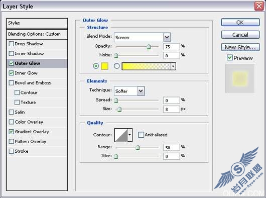Select the Outer Glow style row
This screenshot has height=198, width=266.
(37, 63)
